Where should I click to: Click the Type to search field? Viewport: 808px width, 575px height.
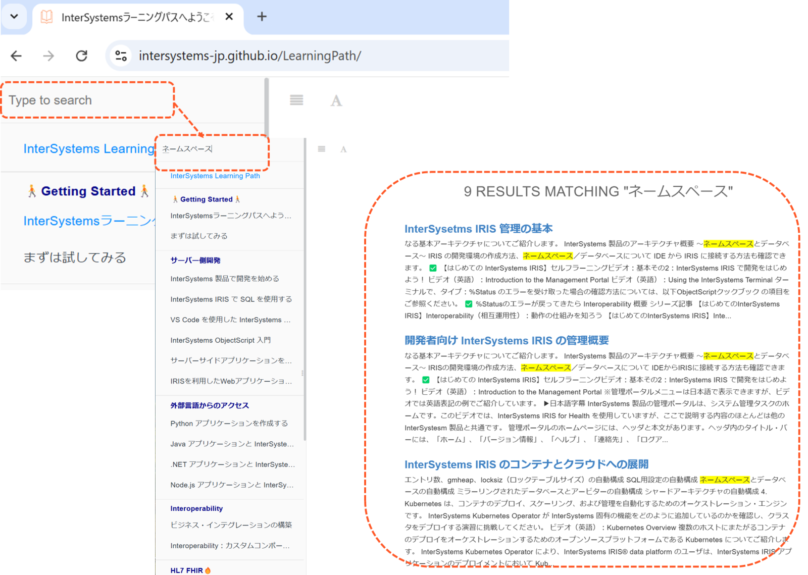[x=88, y=100]
